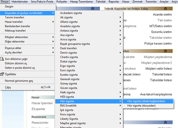The width and height of the screenshot is (178, 128).
Task: Open the Raporlar menu in menu bar
Action: point(114,2)
